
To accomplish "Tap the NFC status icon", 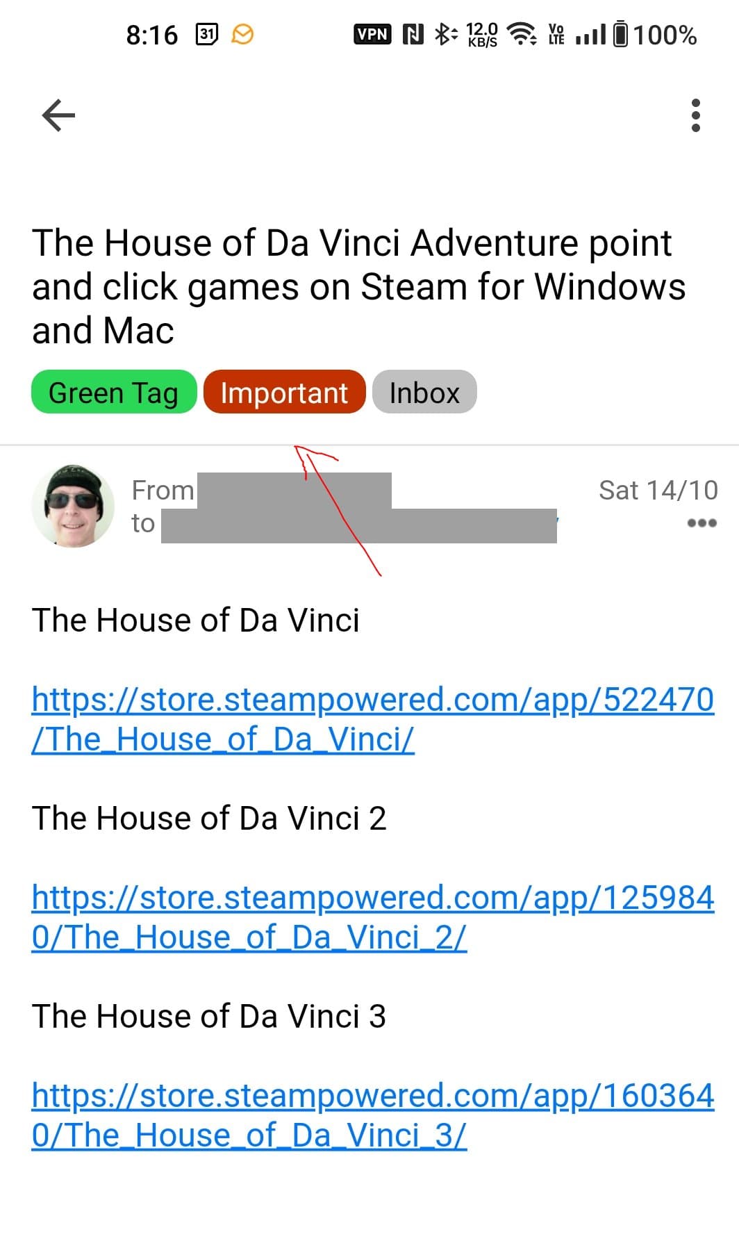I will pyautogui.click(x=413, y=34).
